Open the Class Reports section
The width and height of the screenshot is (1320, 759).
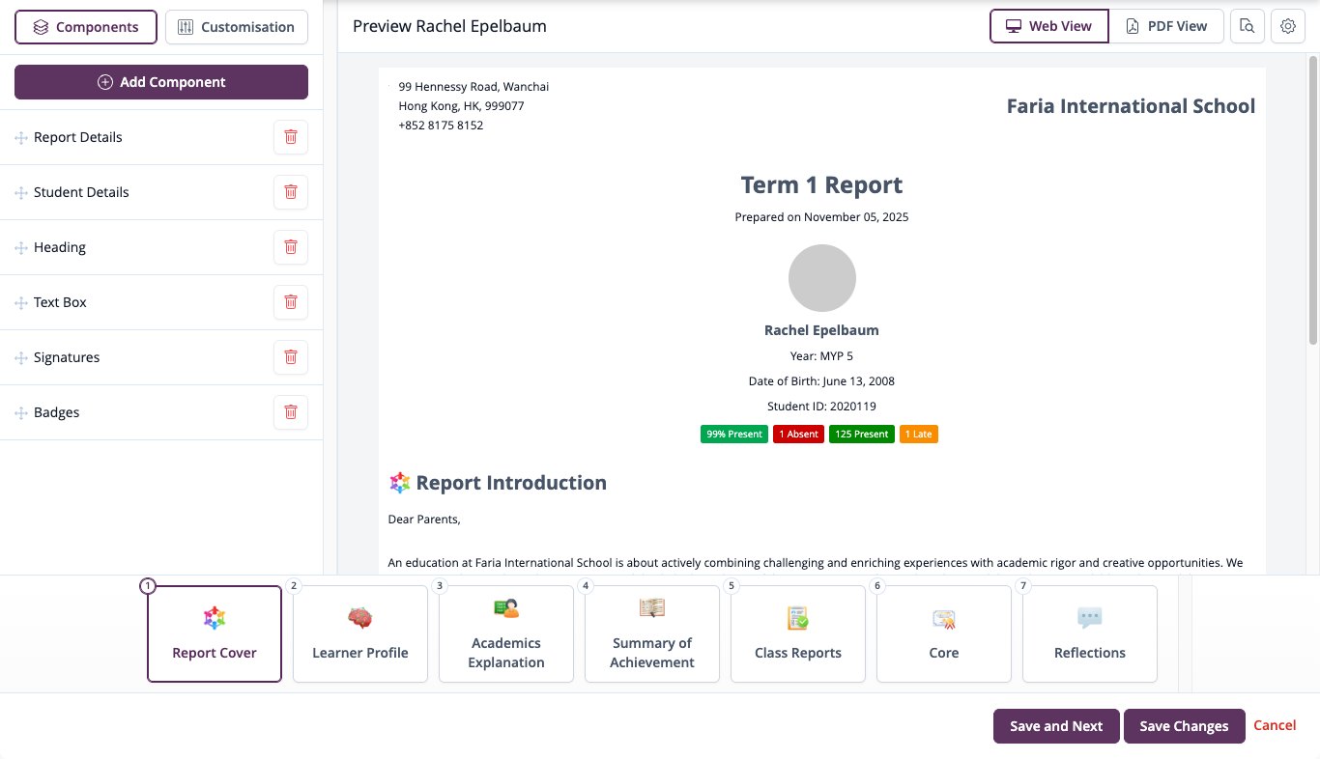pyautogui.click(x=798, y=633)
